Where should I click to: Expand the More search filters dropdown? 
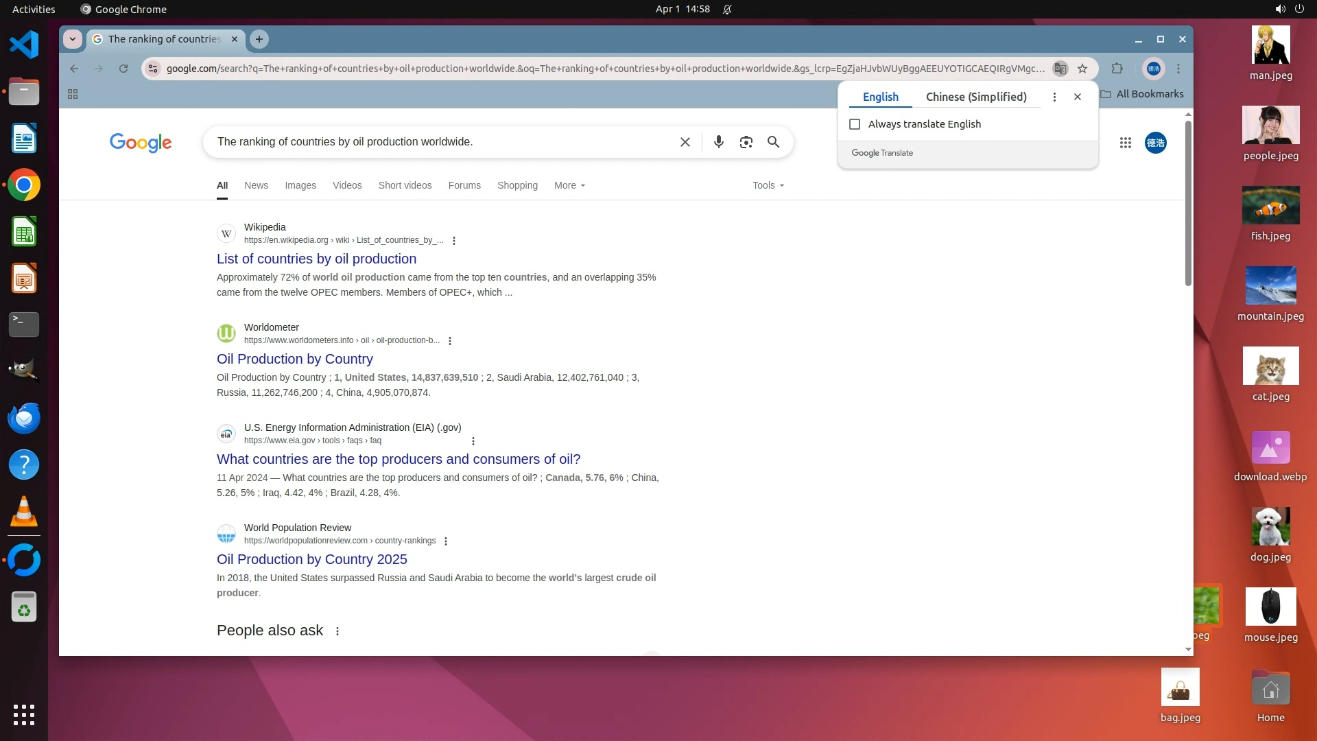[569, 185]
